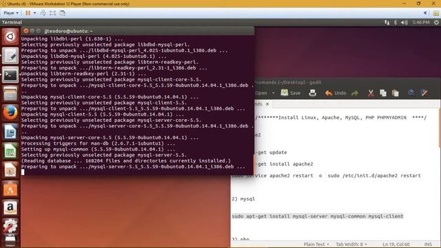Image resolution: width=441 pixels, height=248 pixels.
Task: Click the highlighted sudo apt-get install mysql line
Action: (318, 216)
